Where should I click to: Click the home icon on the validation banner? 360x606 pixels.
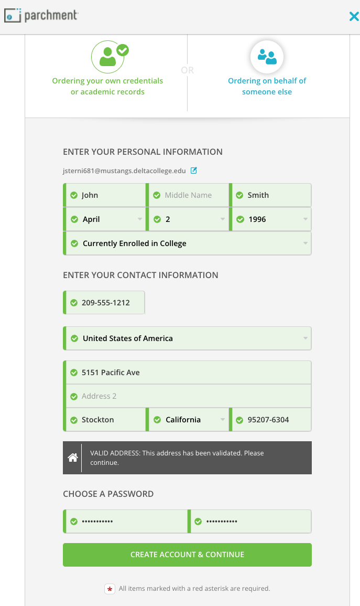click(x=72, y=457)
